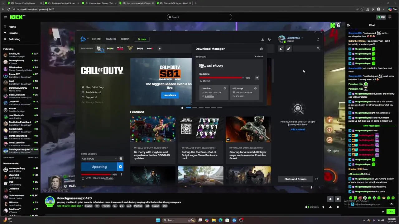Pause the Call of Duty update in Download Manager
This screenshot has width=399, height=224.
tap(257, 78)
